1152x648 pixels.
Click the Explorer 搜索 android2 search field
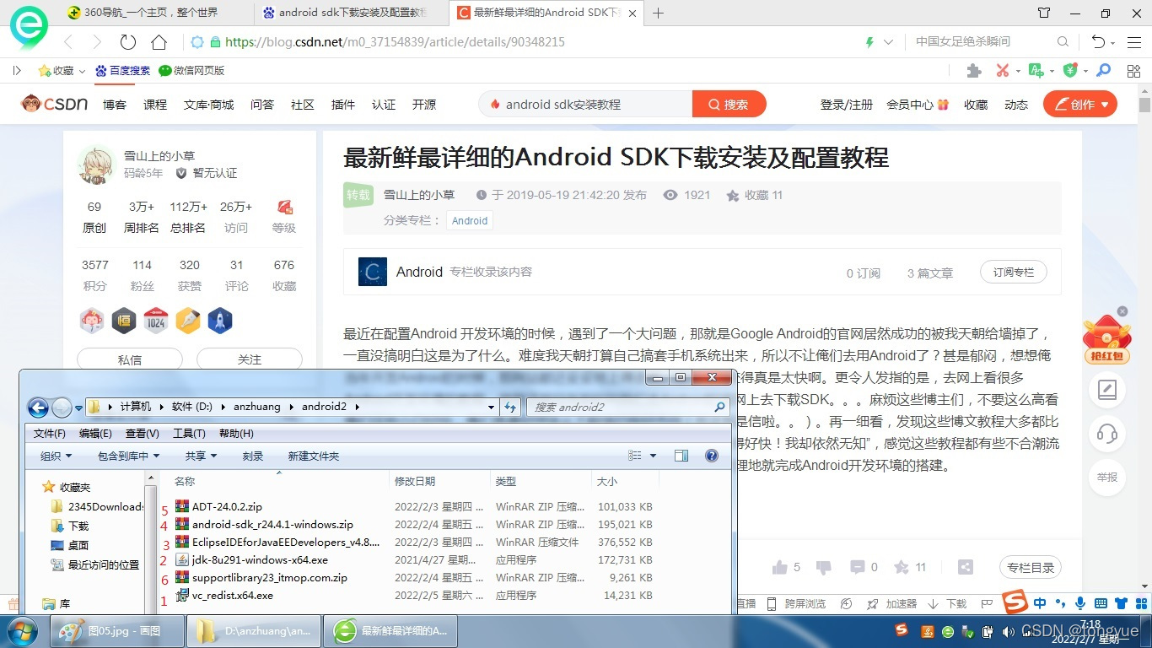tap(627, 408)
